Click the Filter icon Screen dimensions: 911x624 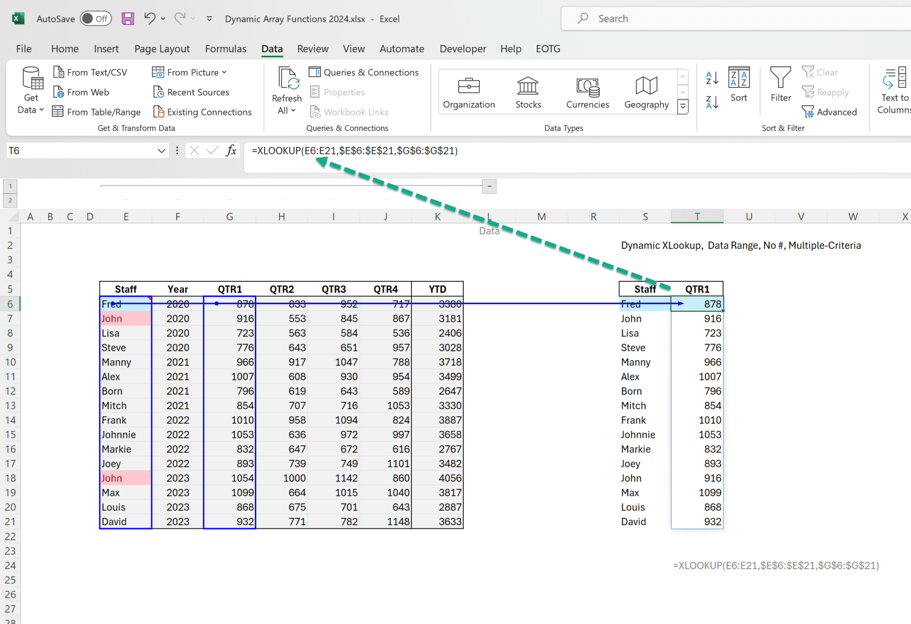780,83
